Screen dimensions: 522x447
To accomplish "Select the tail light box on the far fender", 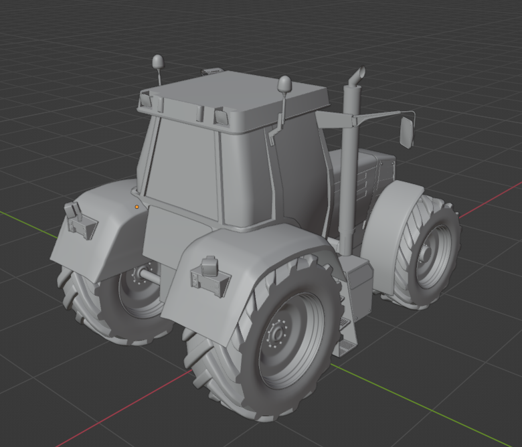I will pyautogui.click(x=81, y=222).
